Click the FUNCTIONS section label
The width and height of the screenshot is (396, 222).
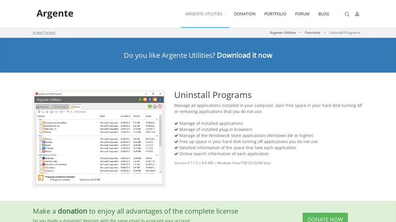pos(44,33)
